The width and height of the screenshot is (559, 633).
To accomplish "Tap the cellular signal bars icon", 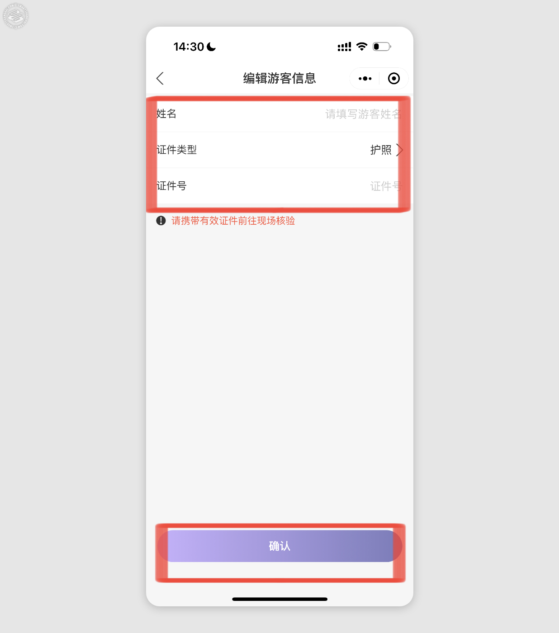I will [345, 47].
